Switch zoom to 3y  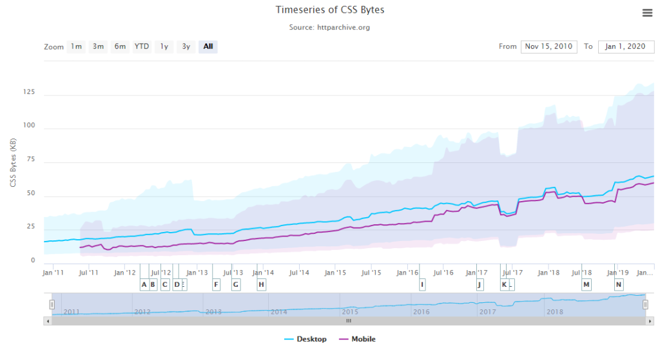coord(186,46)
